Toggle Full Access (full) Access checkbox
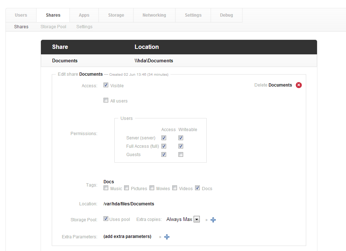The image size is (346, 251). click(x=164, y=146)
